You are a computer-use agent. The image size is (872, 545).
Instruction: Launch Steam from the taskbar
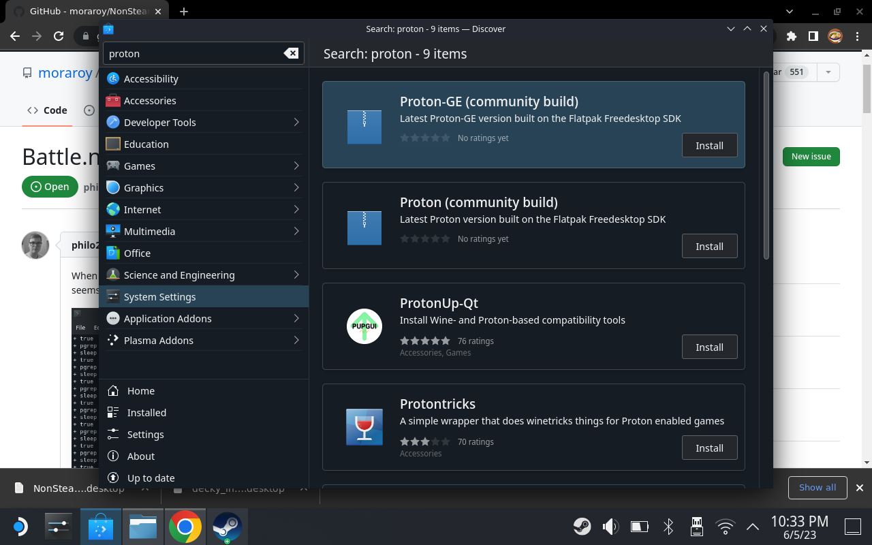point(227,526)
